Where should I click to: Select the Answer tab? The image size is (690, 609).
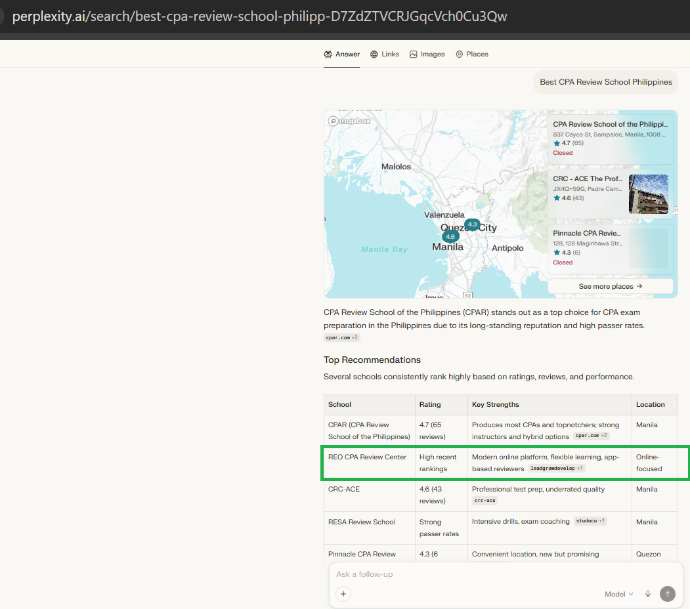tap(341, 54)
